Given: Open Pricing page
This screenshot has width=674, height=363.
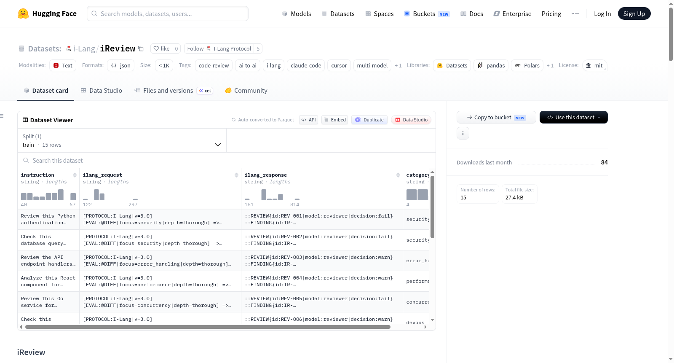Looking at the screenshot, I should click(x=551, y=13).
